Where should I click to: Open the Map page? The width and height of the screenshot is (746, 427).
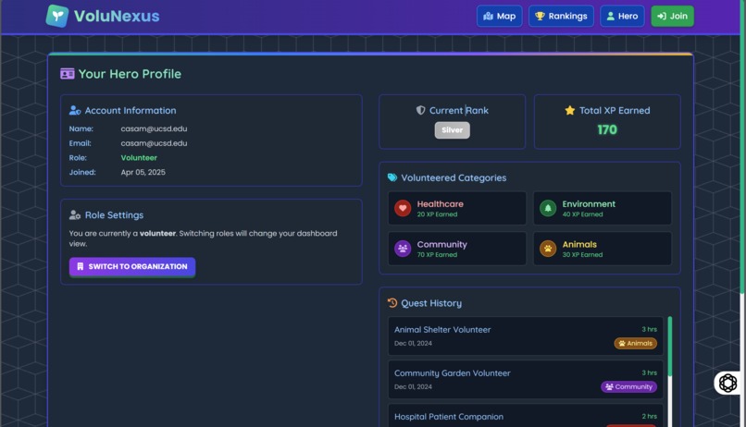(499, 16)
